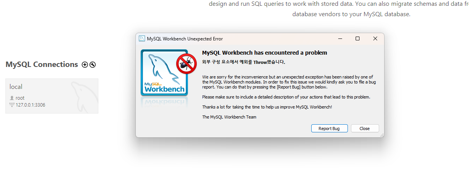Click the network host icon beside 127.0.0.1:3306
The width and height of the screenshot is (469, 182).
[x=12, y=105]
